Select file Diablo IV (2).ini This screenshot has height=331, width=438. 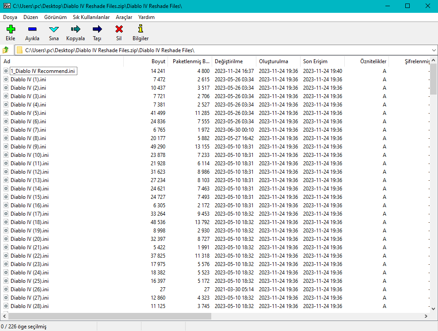(x=28, y=88)
